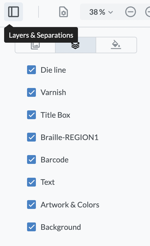Open the document settings gear icon
Viewport: 150px width, 246px height.
pos(64,12)
